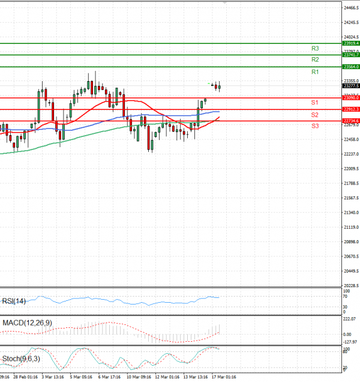Screen dimensions: 360x382
Task: Click the 17 Mar 01:16 date label
Action: (x=224, y=377)
